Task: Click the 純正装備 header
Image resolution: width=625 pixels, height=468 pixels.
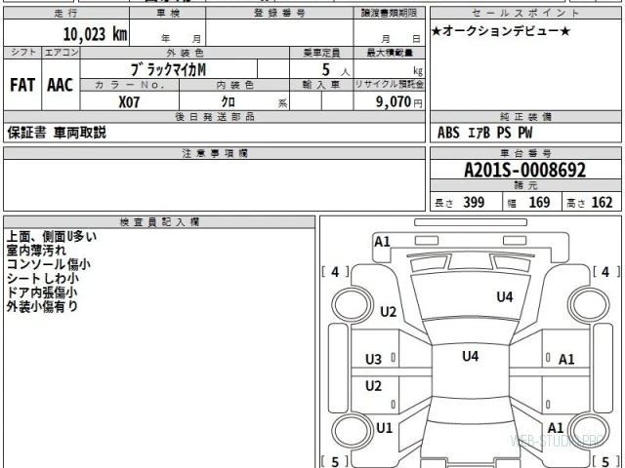Action: (x=525, y=117)
